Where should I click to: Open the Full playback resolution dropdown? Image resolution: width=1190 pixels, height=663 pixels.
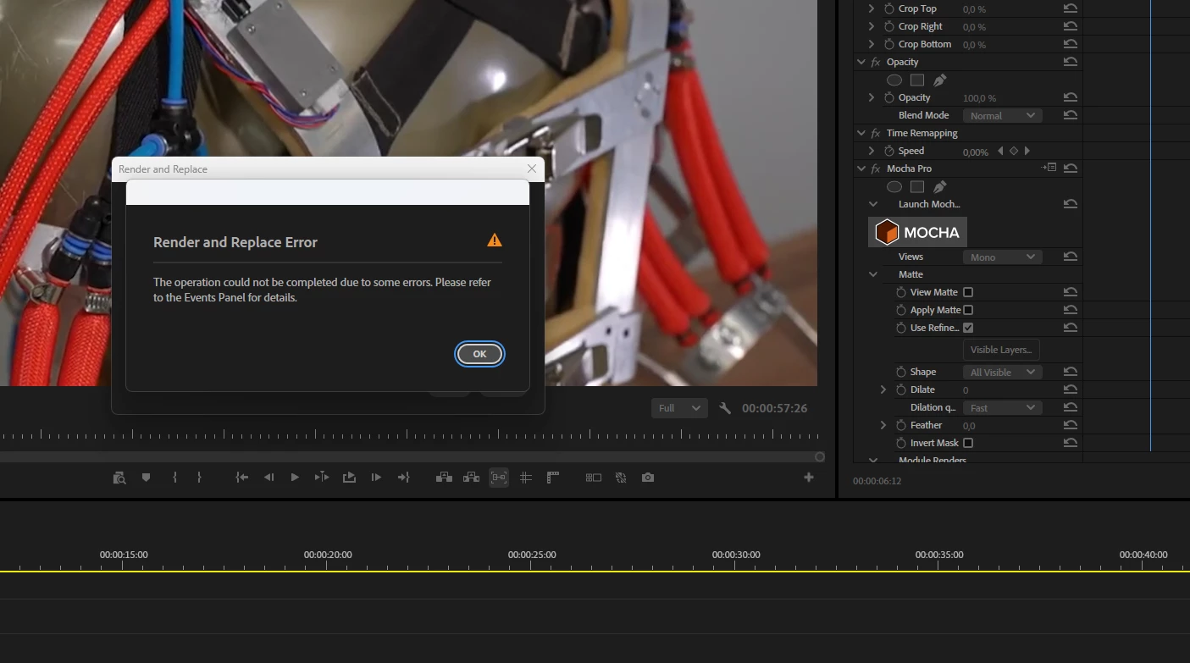tap(679, 408)
